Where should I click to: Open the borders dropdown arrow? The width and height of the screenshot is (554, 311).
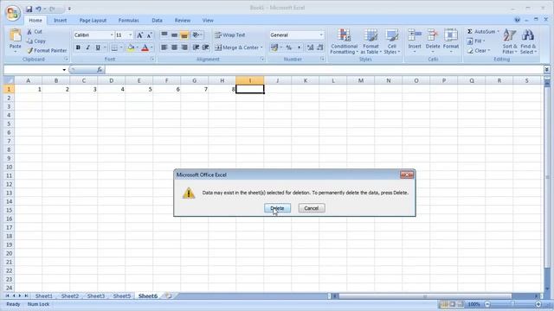pyautogui.click(x=121, y=48)
